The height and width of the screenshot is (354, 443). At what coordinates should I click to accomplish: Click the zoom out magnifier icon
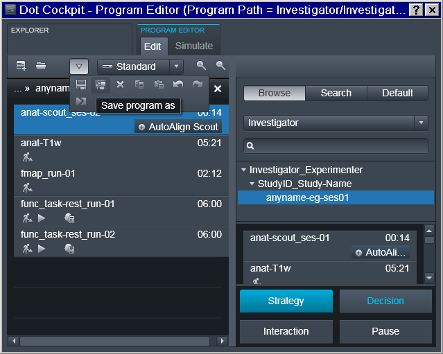click(x=220, y=66)
